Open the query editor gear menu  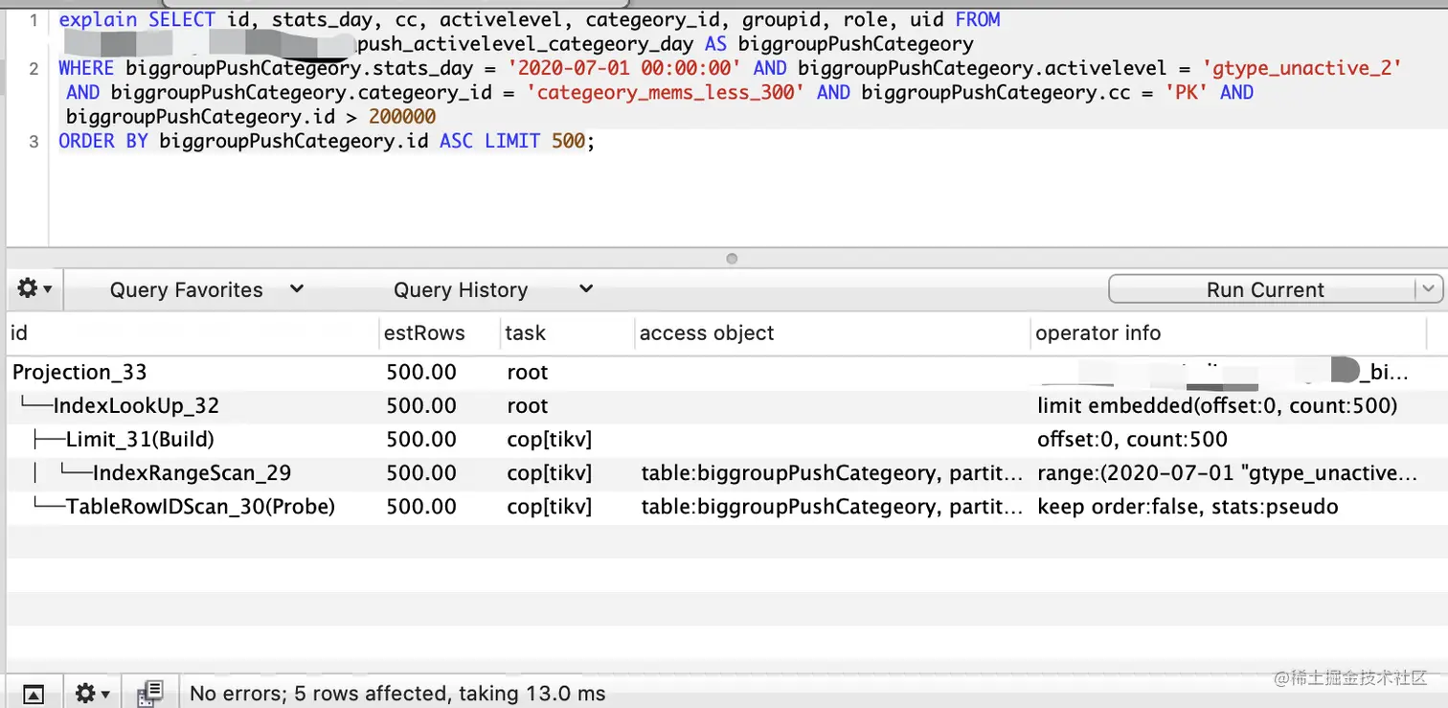click(x=34, y=288)
